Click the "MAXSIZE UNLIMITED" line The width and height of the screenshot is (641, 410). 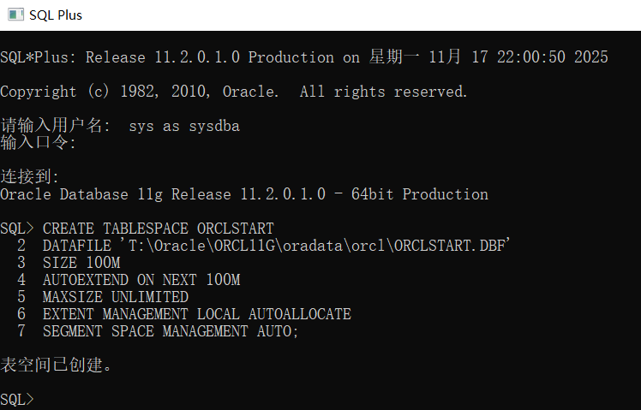tap(116, 297)
